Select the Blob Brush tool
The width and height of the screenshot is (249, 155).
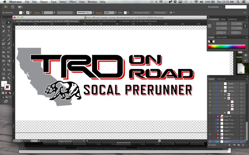click(x=3, y=44)
